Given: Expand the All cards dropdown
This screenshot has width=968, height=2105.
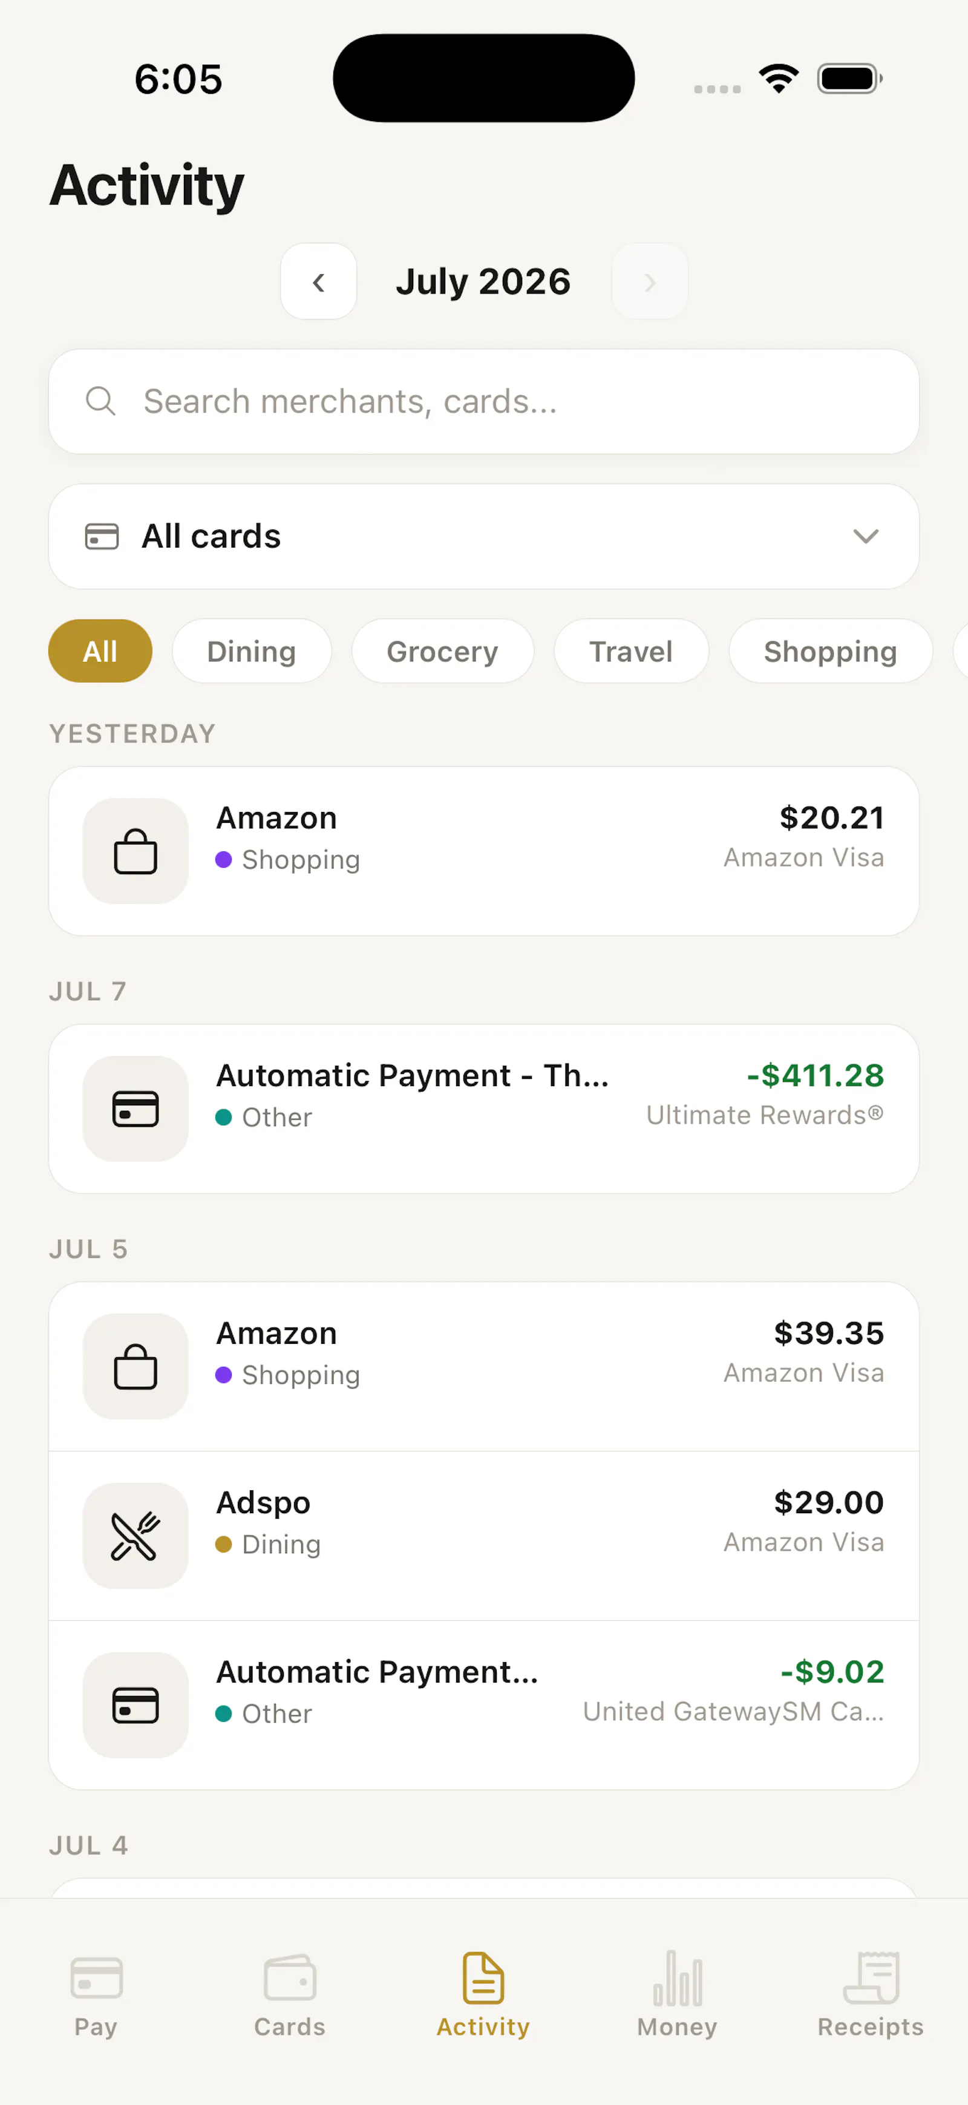Looking at the screenshot, I should coord(483,536).
